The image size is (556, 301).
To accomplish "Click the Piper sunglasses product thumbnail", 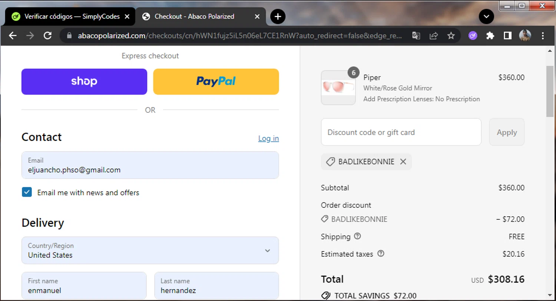I will pos(338,88).
